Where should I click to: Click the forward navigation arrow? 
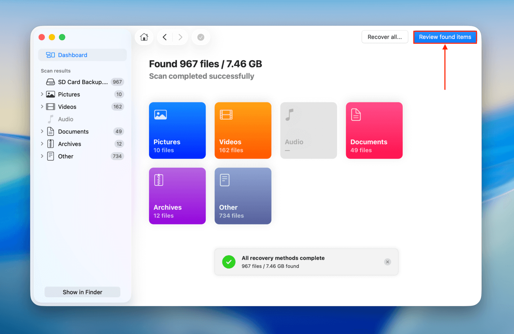click(180, 37)
